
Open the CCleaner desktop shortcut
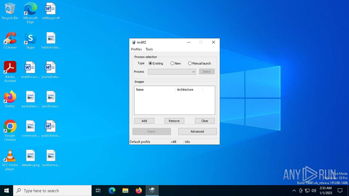[10, 41]
